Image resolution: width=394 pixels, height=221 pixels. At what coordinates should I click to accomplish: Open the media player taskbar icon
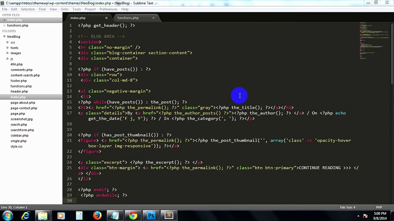pos(61,216)
